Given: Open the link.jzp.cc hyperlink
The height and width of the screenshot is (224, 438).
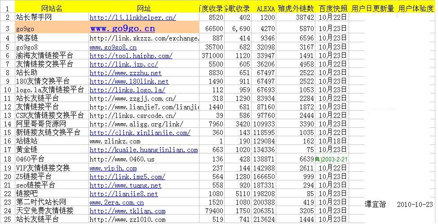Looking at the screenshot, I should pos(124,64).
